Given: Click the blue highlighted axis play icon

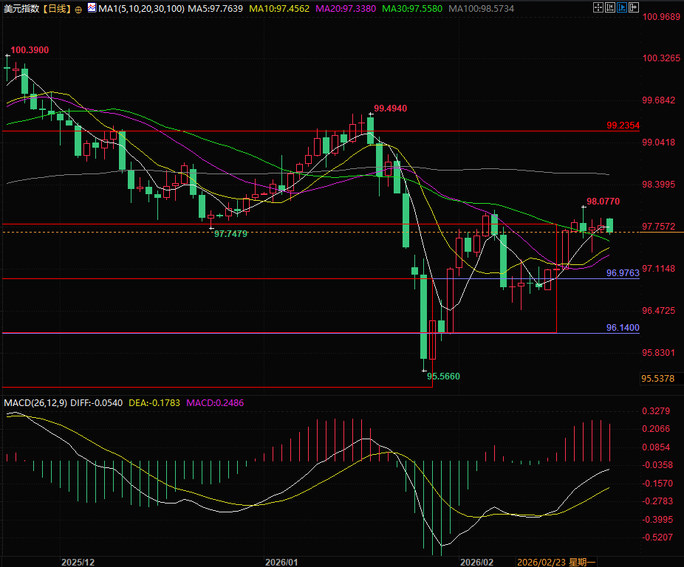Looking at the screenshot, I should (x=622, y=7).
